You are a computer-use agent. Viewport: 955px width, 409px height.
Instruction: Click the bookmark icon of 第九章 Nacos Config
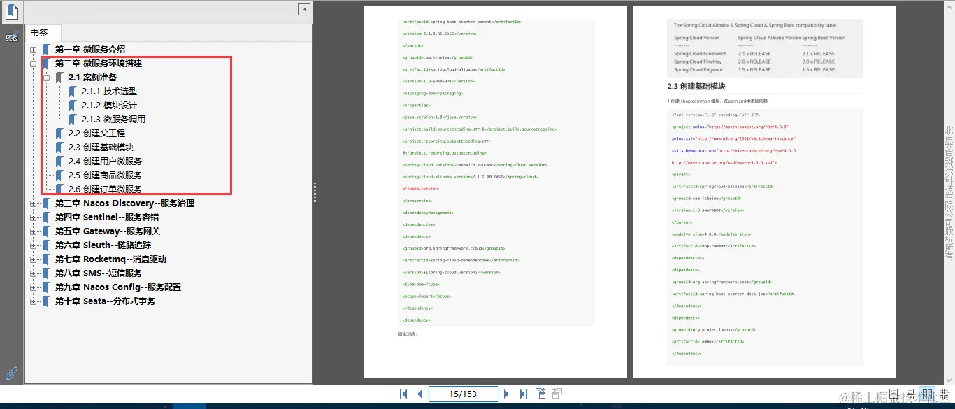(46, 287)
